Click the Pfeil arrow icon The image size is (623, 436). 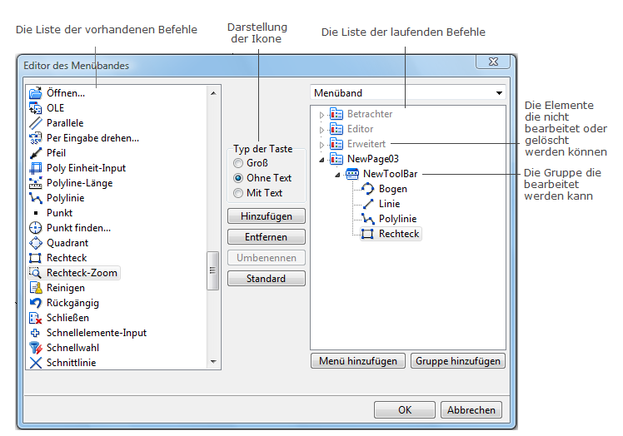coord(36,153)
